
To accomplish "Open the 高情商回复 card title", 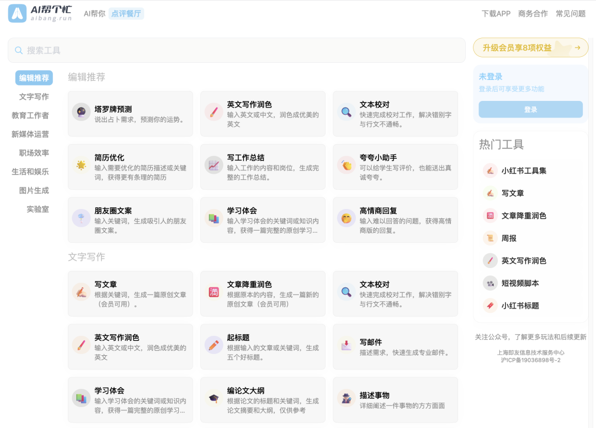I will tap(378, 211).
